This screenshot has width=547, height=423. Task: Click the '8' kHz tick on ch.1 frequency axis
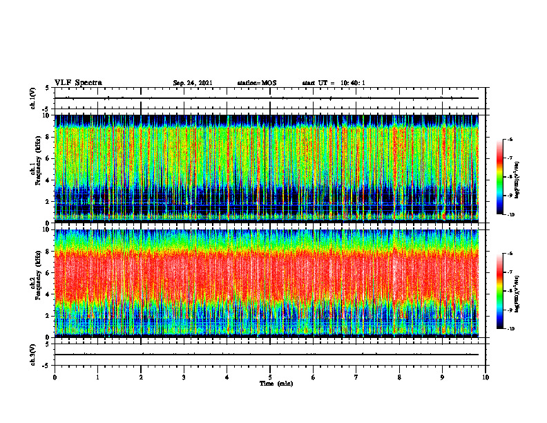click(48, 137)
